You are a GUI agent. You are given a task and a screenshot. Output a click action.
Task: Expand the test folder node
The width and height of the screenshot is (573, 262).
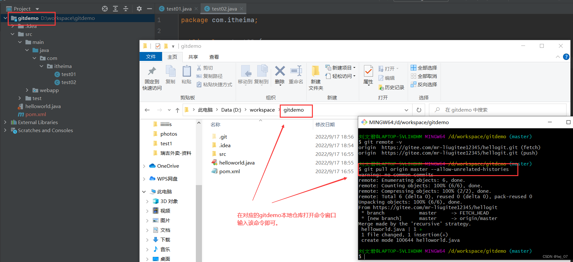20,98
